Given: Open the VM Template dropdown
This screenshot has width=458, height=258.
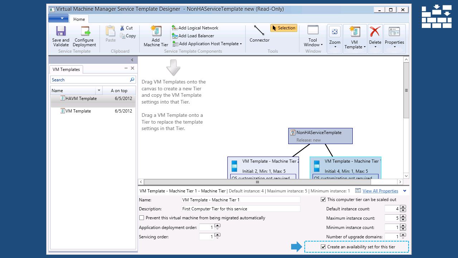Looking at the screenshot, I should 355,39.
